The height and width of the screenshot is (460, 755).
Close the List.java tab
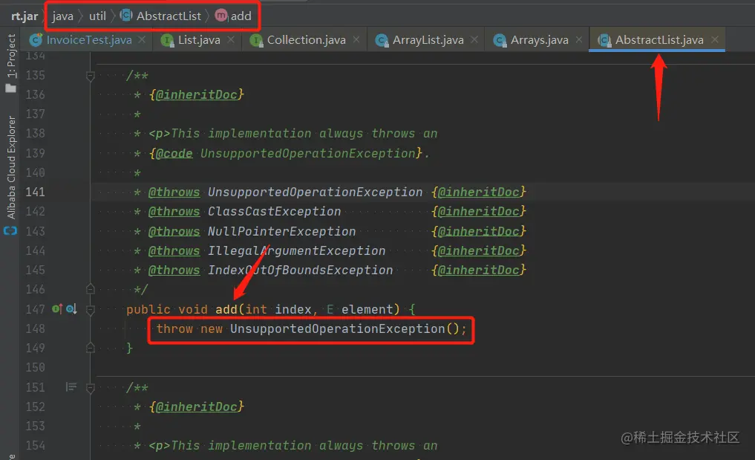click(231, 39)
